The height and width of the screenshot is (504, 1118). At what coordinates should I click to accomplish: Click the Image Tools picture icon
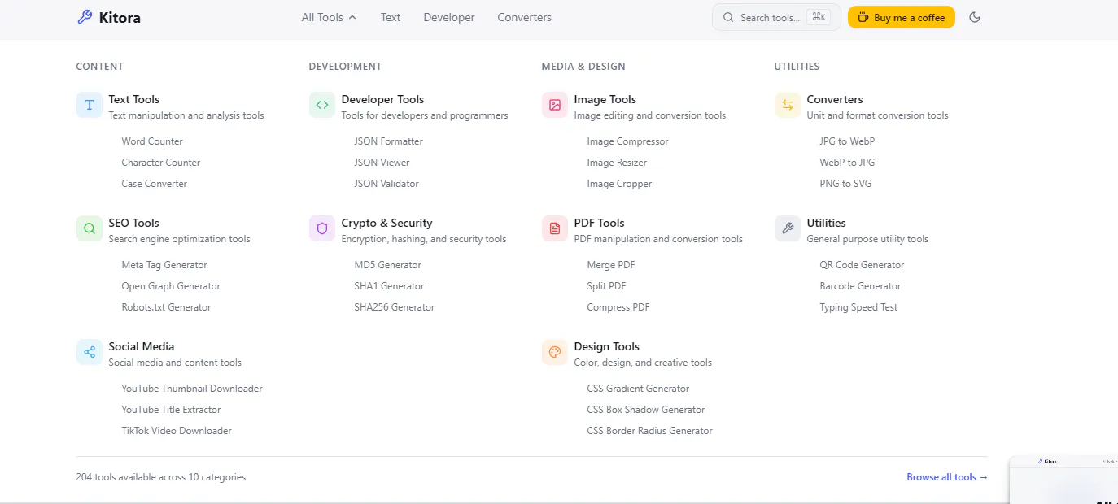tap(555, 105)
